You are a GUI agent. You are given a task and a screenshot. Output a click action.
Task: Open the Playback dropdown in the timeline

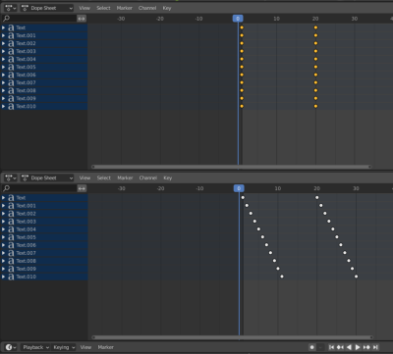click(x=35, y=347)
